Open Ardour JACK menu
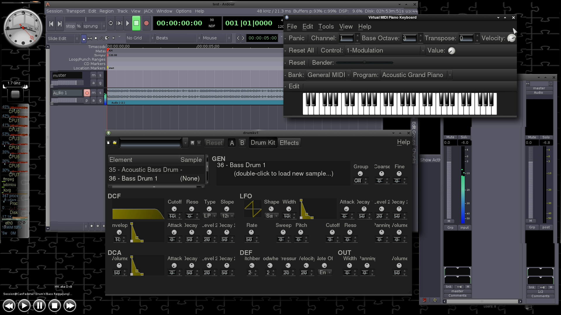 [x=148, y=11]
